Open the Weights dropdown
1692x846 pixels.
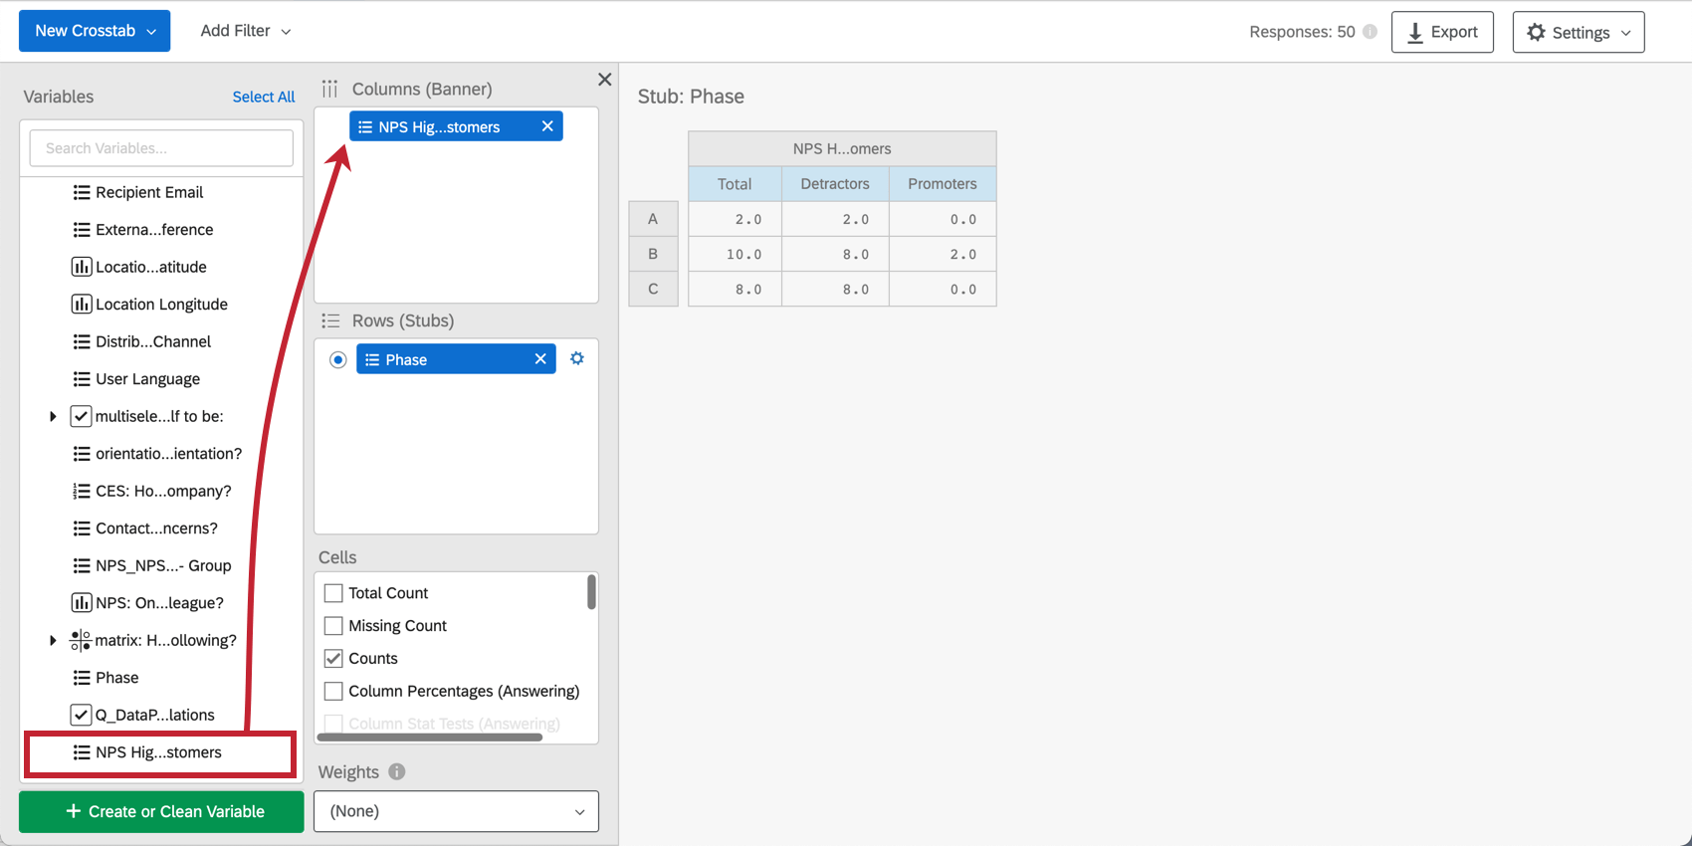[x=456, y=811]
